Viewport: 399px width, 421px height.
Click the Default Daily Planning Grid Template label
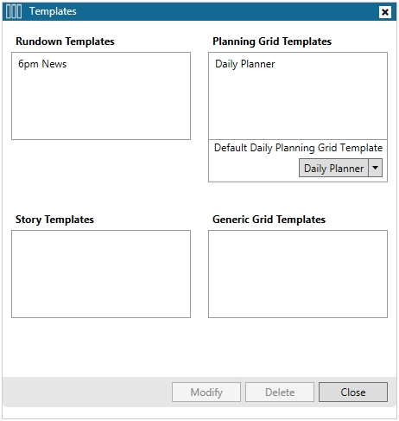pyautogui.click(x=298, y=148)
